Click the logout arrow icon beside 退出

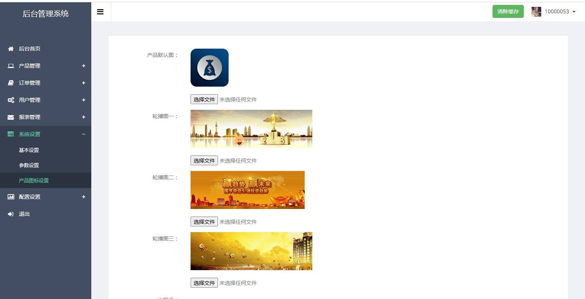tap(10, 214)
